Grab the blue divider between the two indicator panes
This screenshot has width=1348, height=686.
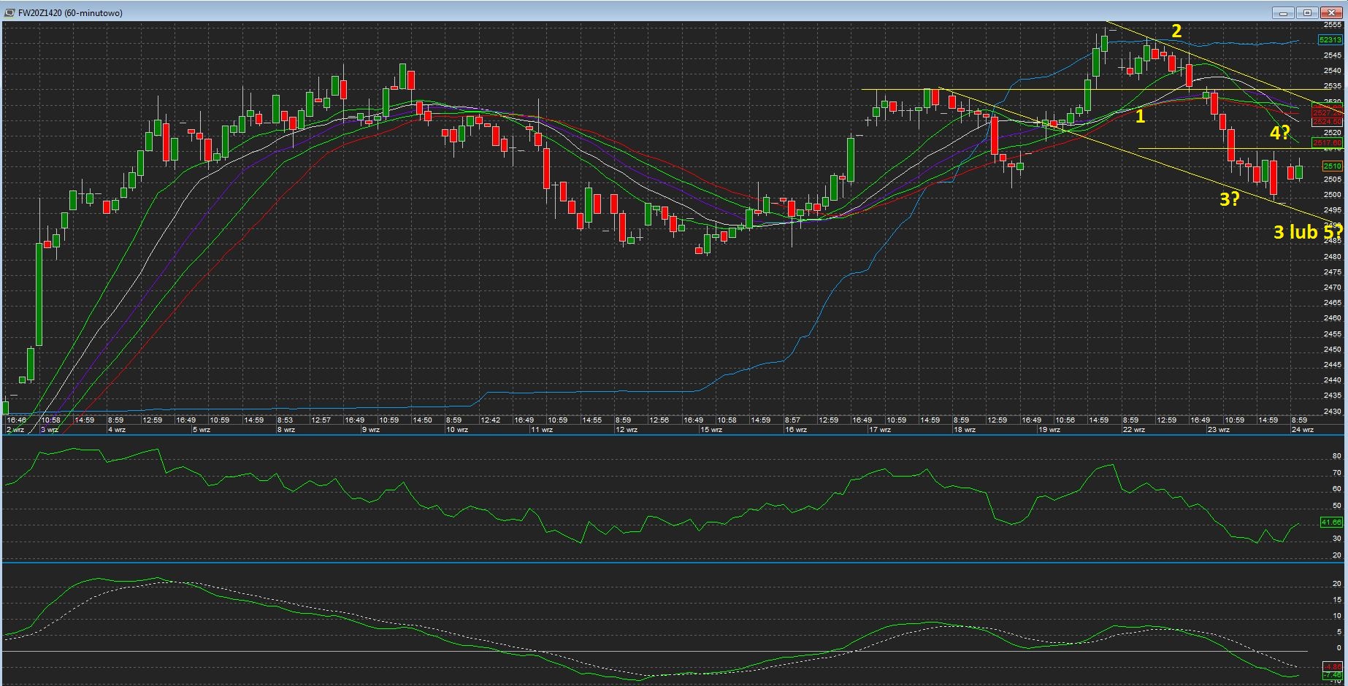[x=672, y=563]
